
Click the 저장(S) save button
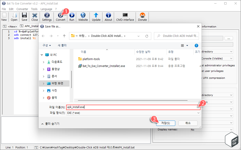tap(165, 123)
